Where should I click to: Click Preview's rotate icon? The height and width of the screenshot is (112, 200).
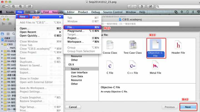click(x=142, y=6)
